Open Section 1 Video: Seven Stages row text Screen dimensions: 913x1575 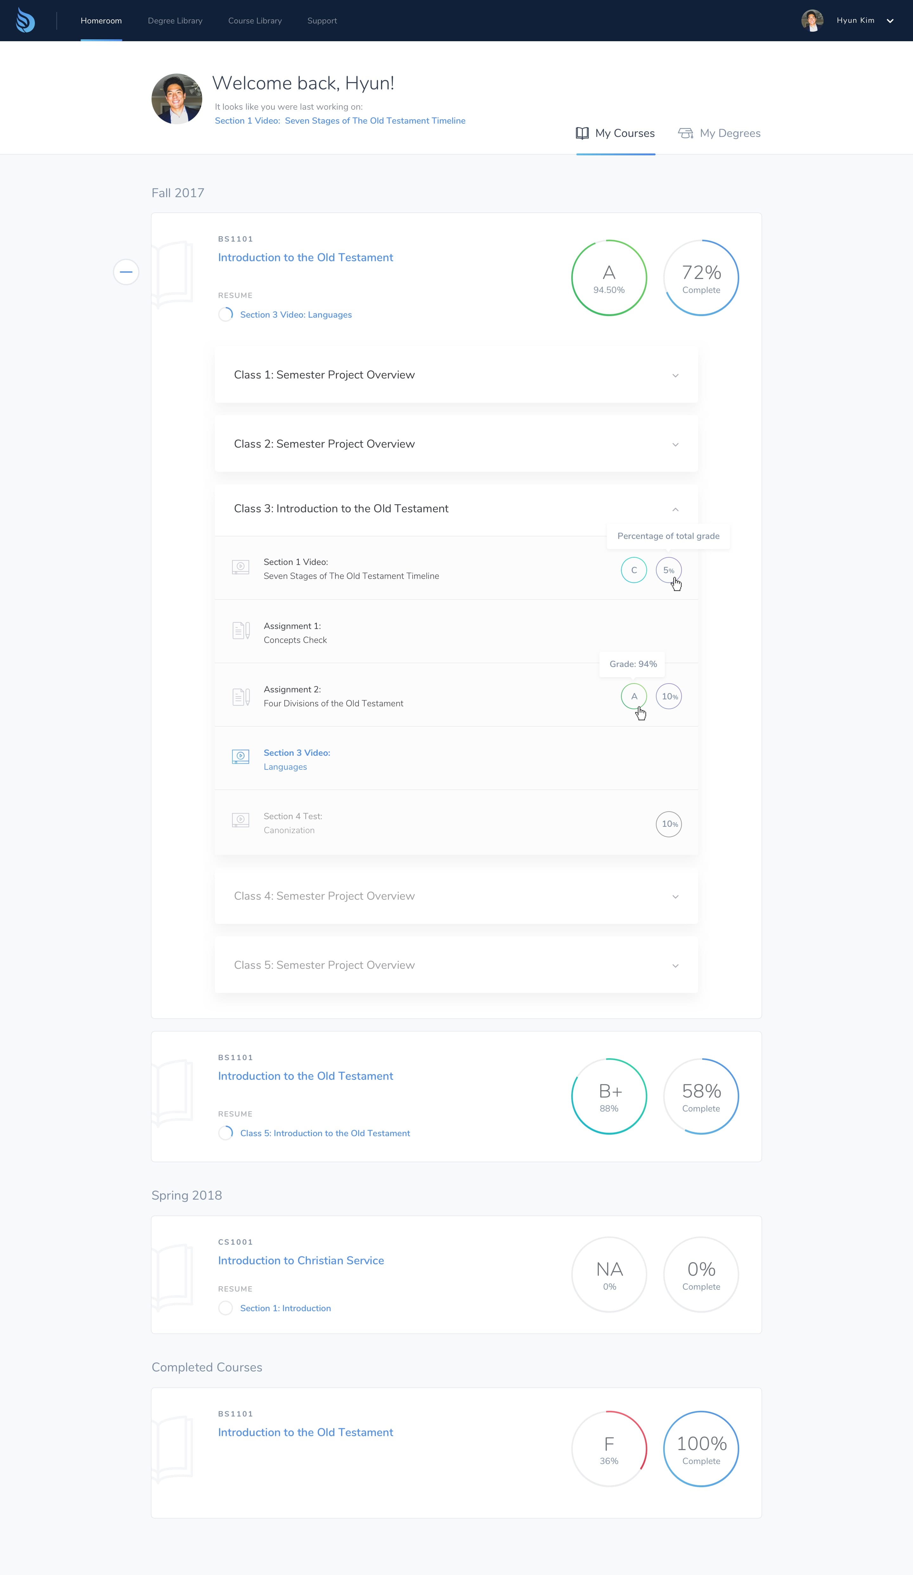click(x=351, y=569)
